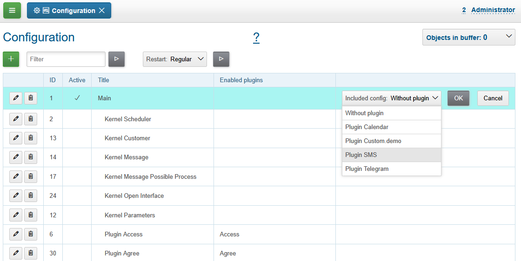Close the Configuration tab with X
The height and width of the screenshot is (261, 521).
pos(102,11)
